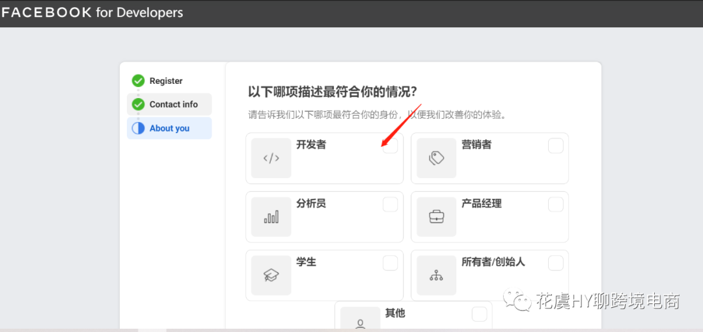Click the bar chart icon for 分析员
703x332 pixels.
[271, 217]
